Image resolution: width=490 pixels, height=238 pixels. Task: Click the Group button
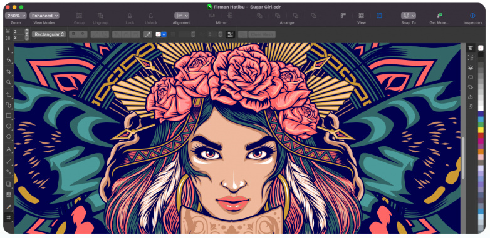[80, 18]
